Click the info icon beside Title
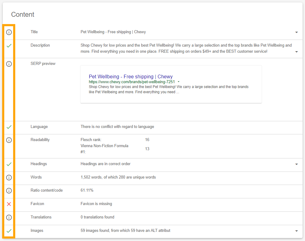 coord(9,32)
